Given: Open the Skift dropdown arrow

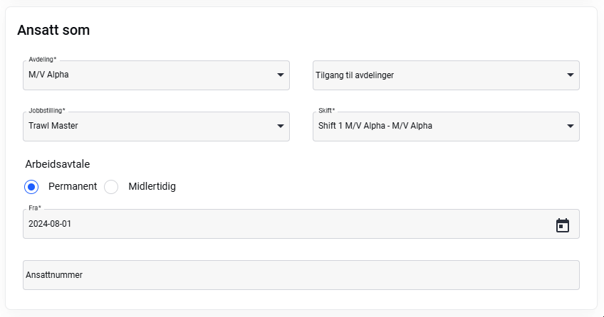Looking at the screenshot, I should 570,126.
